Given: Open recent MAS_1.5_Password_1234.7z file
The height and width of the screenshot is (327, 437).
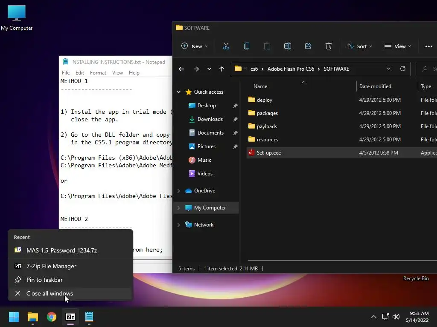Looking at the screenshot, I should click(x=70, y=250).
